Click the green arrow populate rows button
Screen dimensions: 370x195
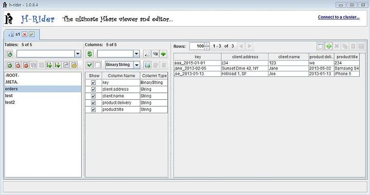[x=163, y=54]
